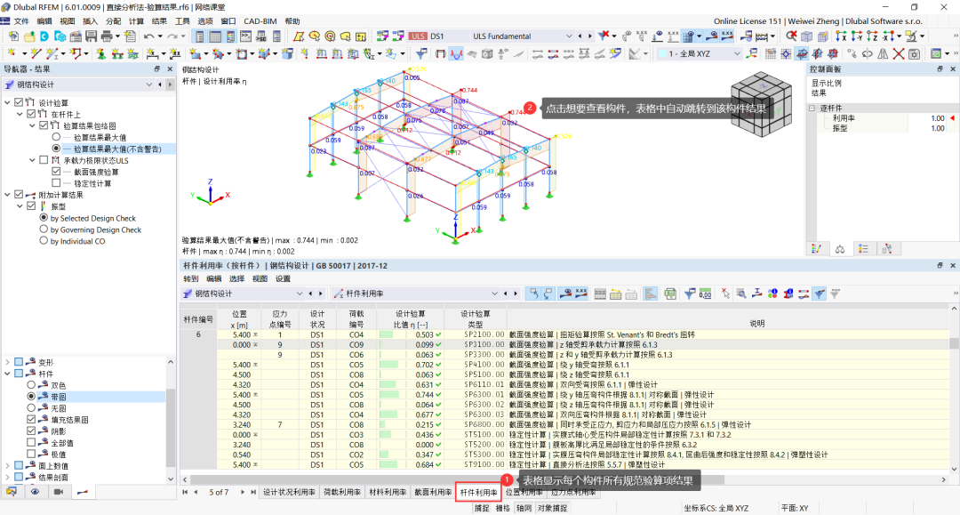Open the CAD-BIM menu
Screen dimensions: 960x515
[260, 20]
